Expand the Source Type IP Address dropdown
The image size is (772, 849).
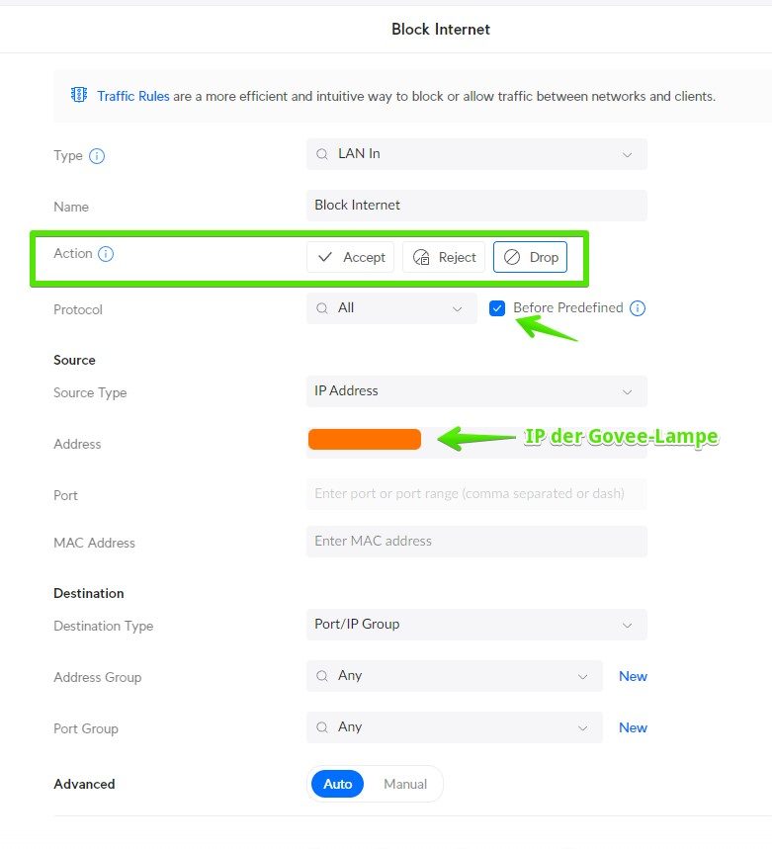point(477,391)
